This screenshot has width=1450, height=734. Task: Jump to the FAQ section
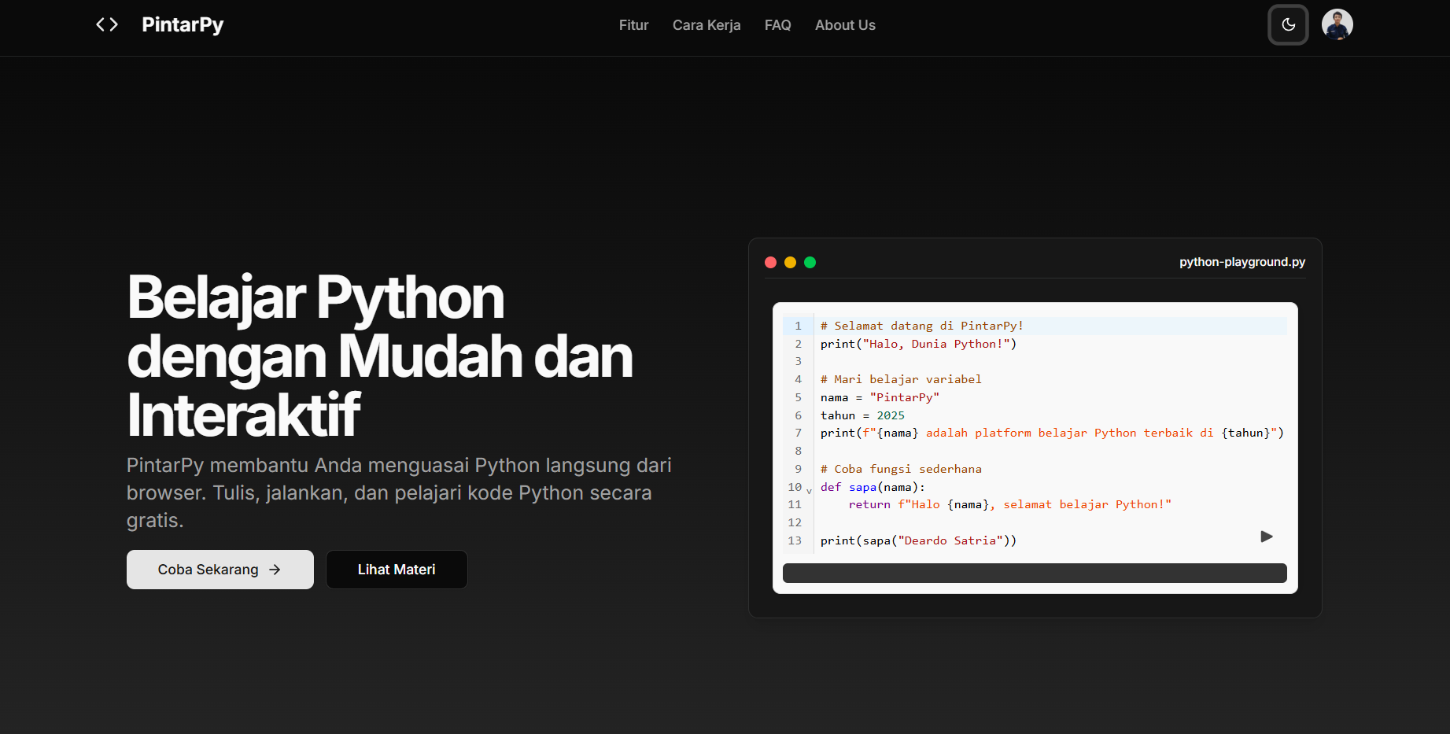click(x=777, y=25)
